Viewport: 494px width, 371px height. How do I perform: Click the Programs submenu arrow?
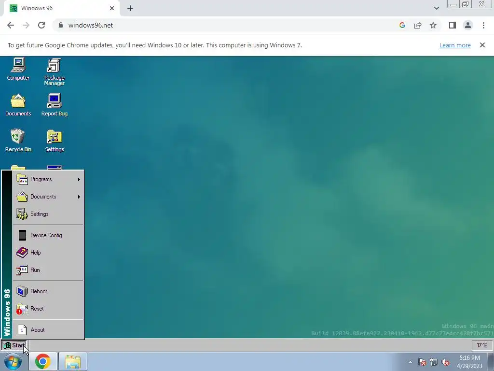(79, 180)
